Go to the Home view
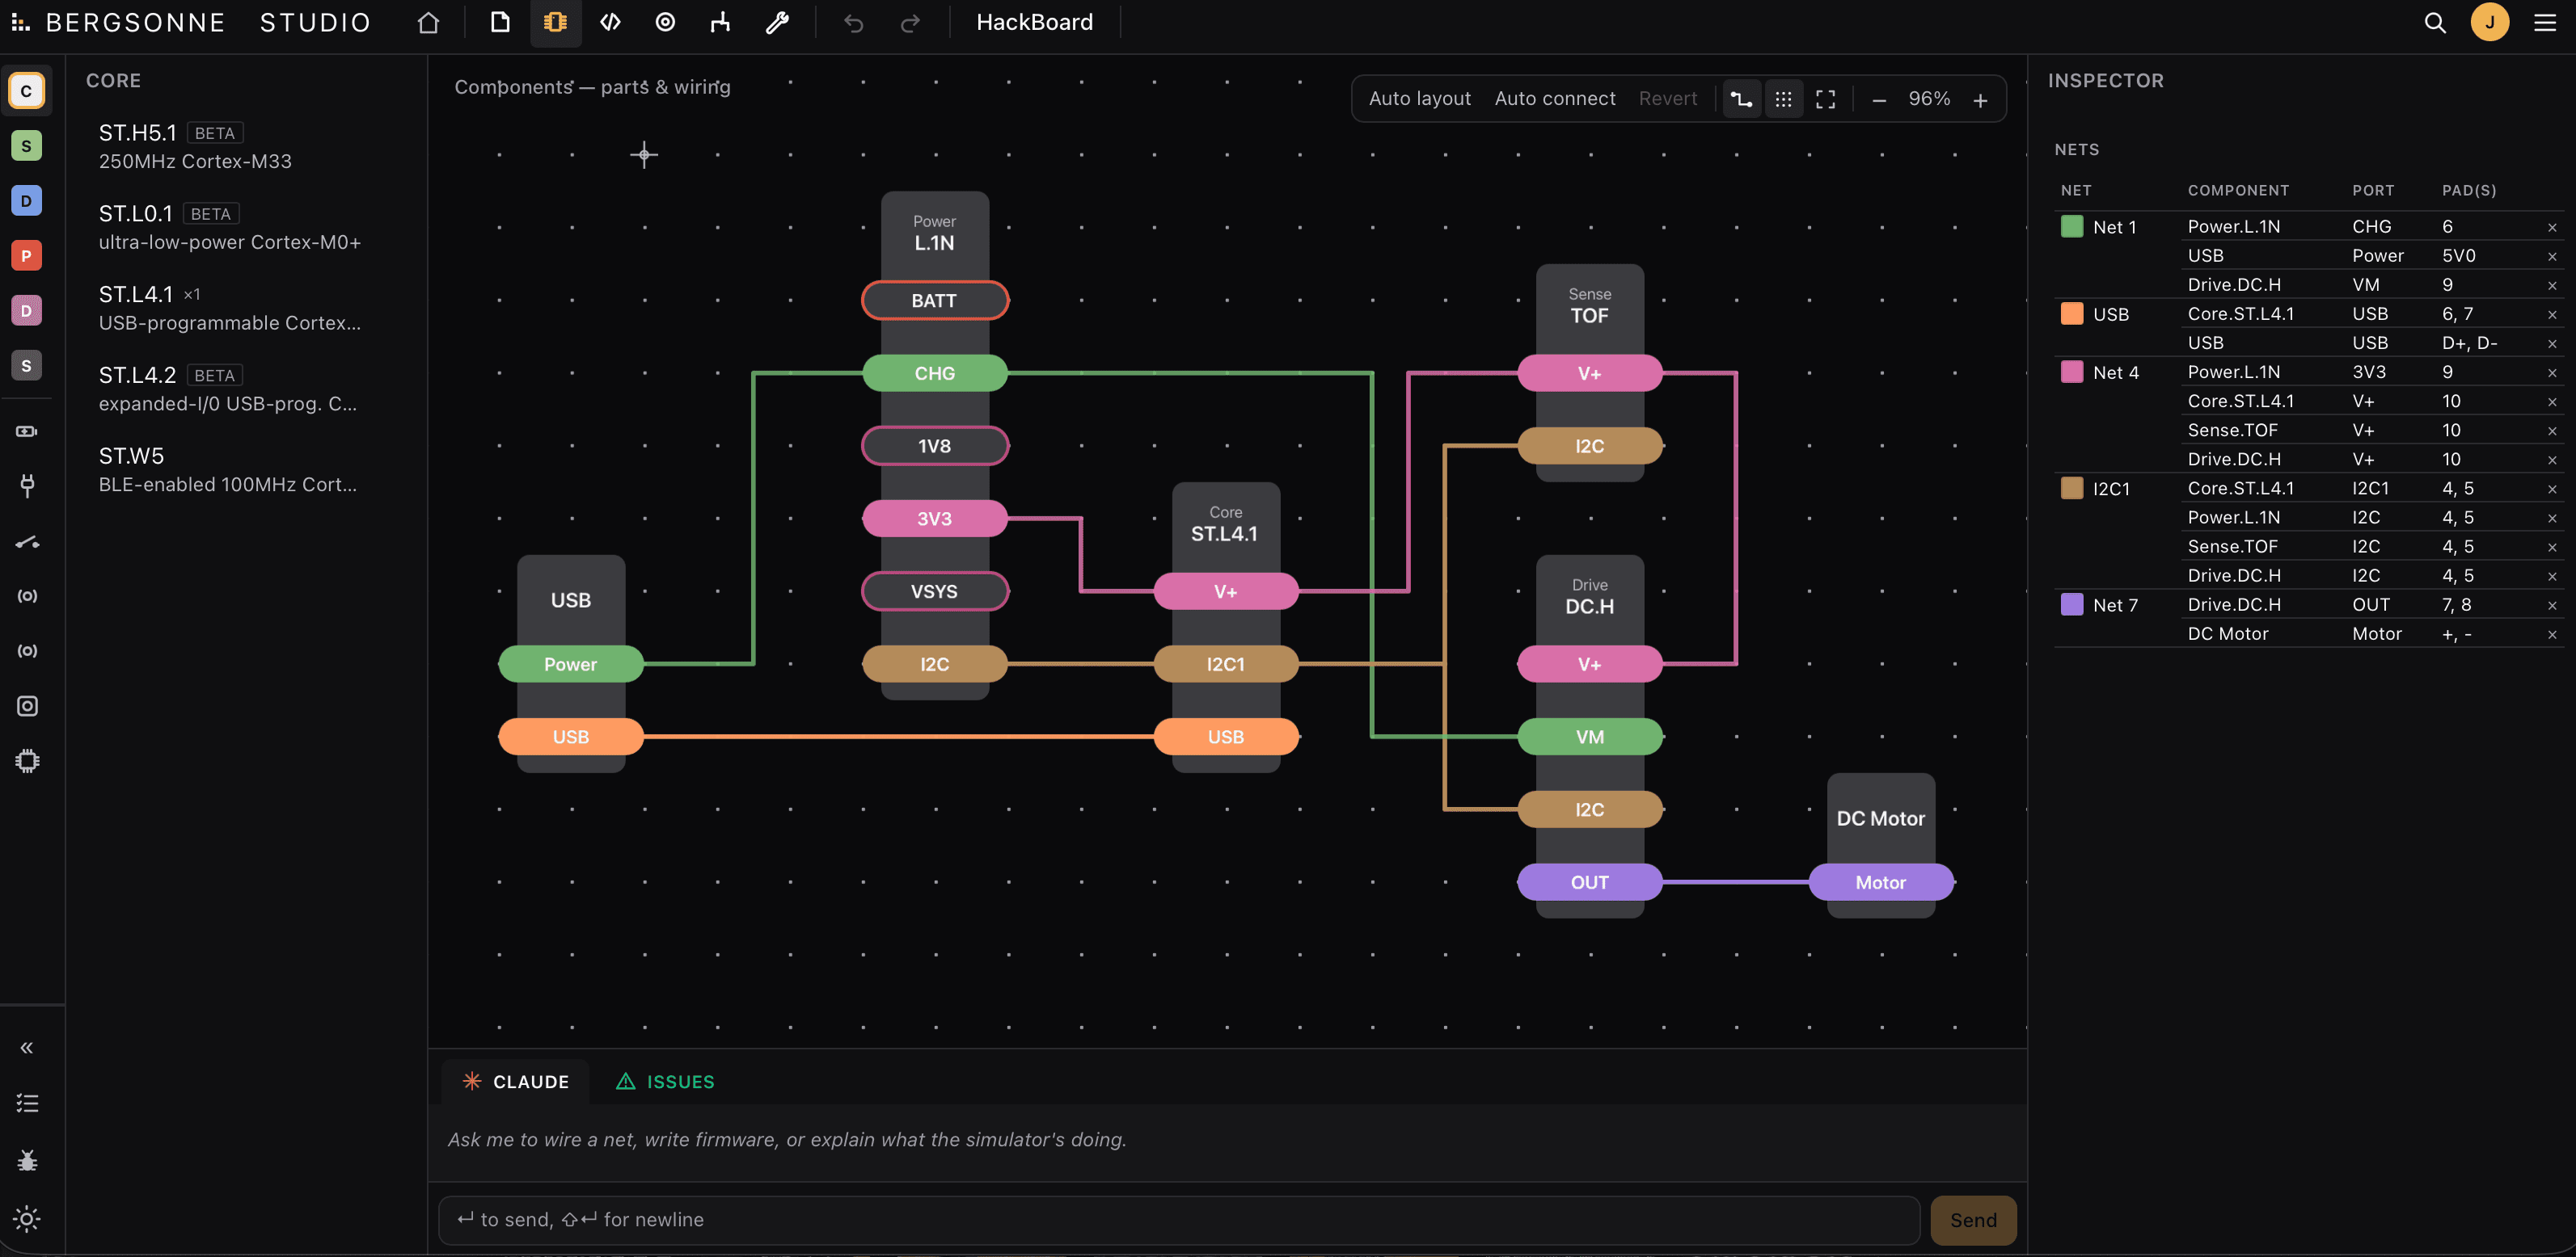 click(x=428, y=22)
